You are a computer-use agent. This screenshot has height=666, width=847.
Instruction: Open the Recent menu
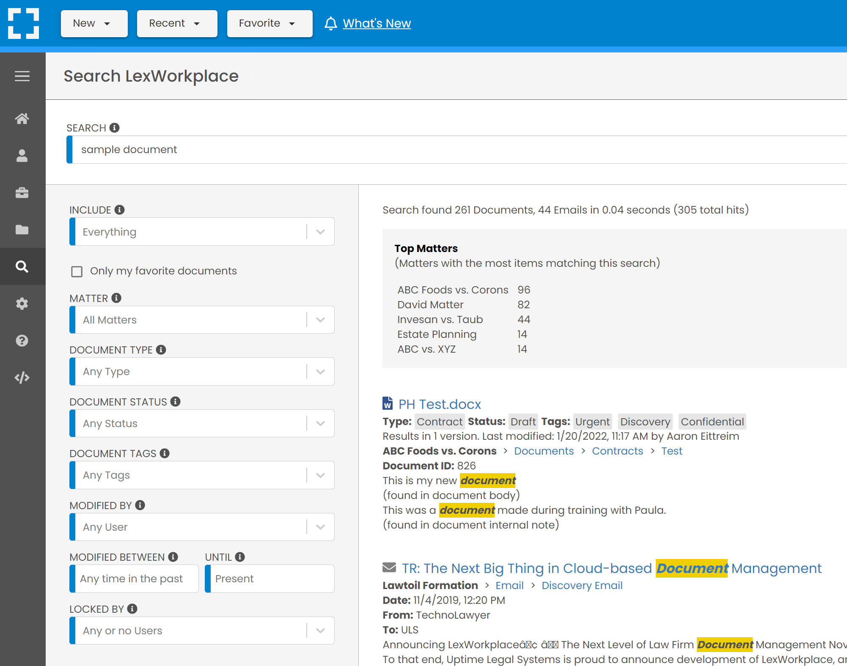[177, 23]
